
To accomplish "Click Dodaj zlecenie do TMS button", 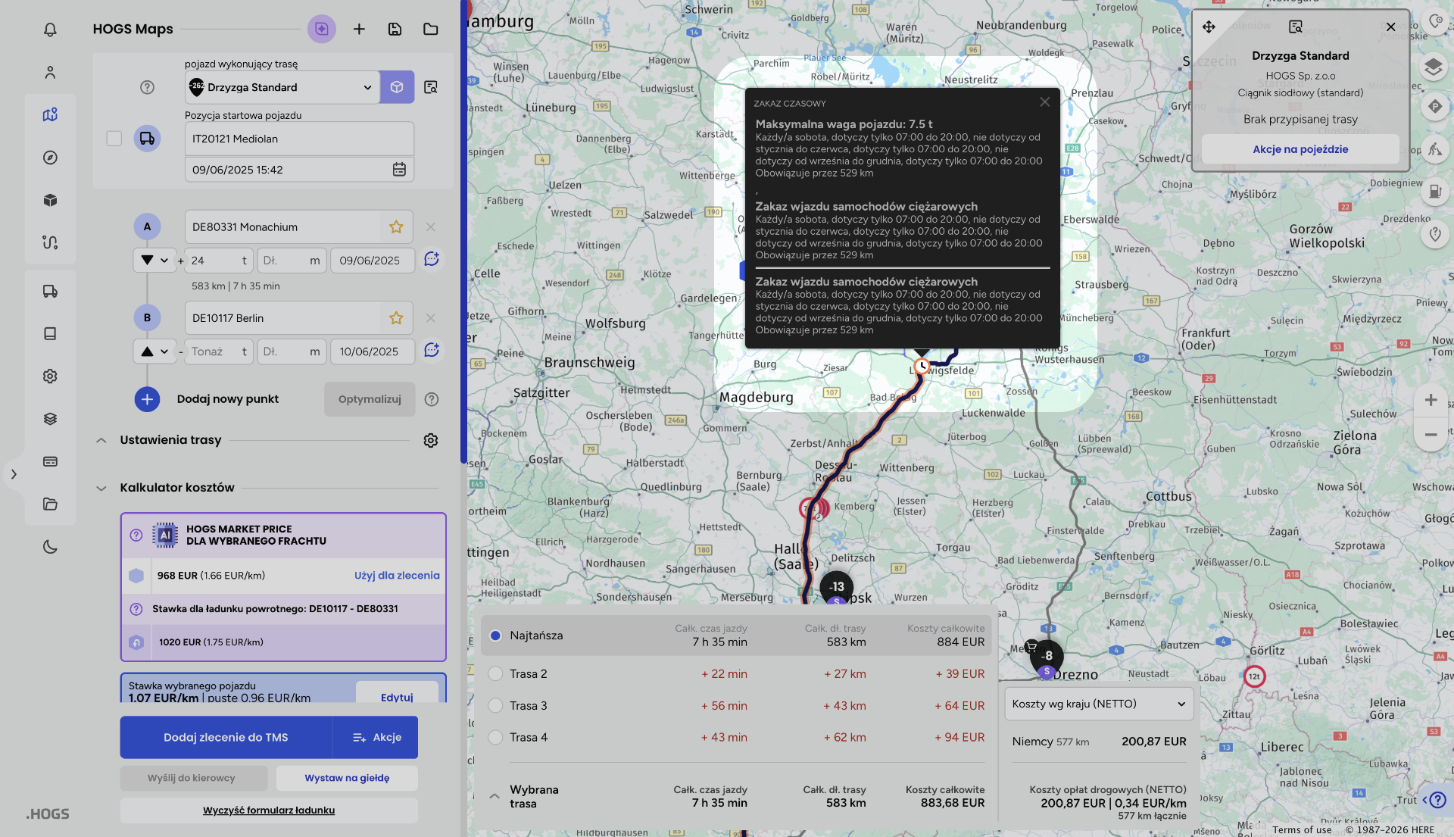I will click(226, 737).
